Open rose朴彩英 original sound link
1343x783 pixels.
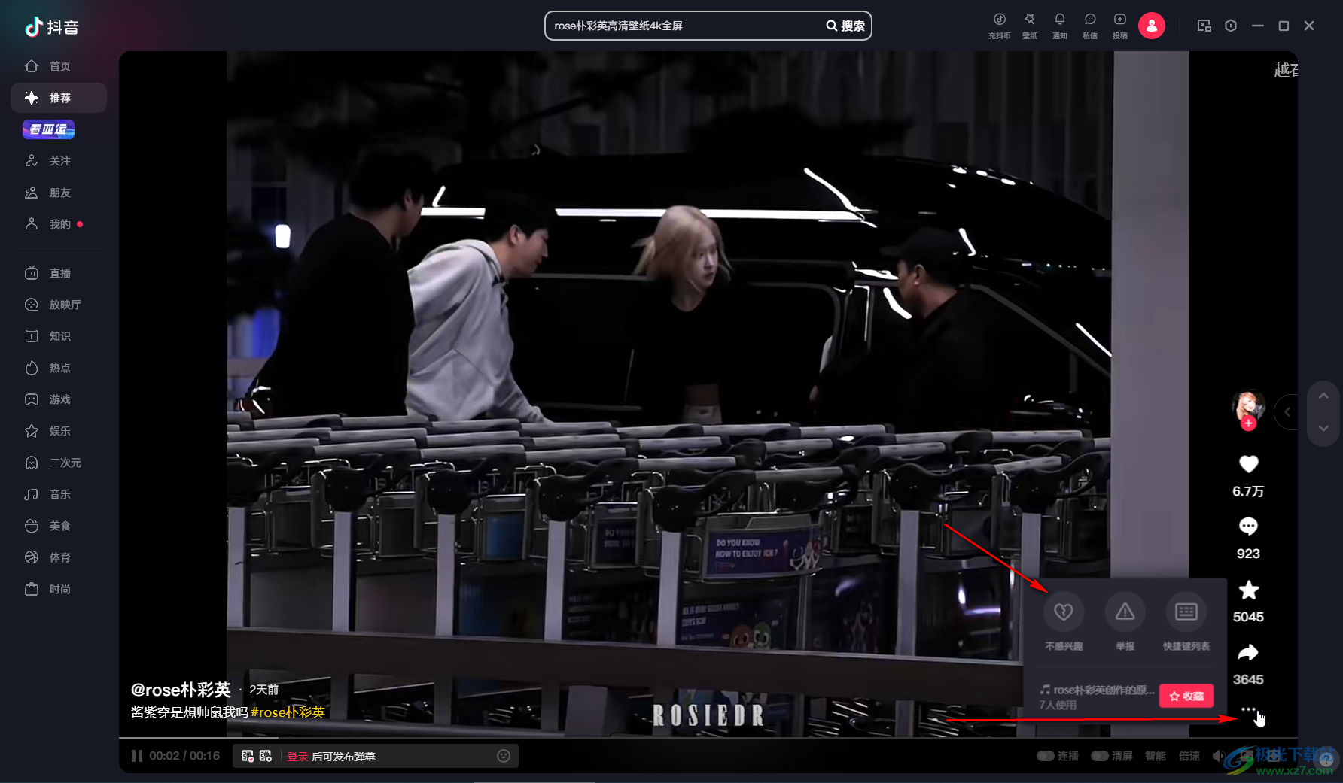1098,690
